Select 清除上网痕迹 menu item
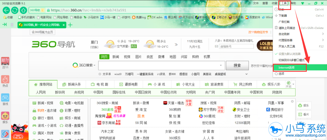327x140 pixels. click(300, 28)
